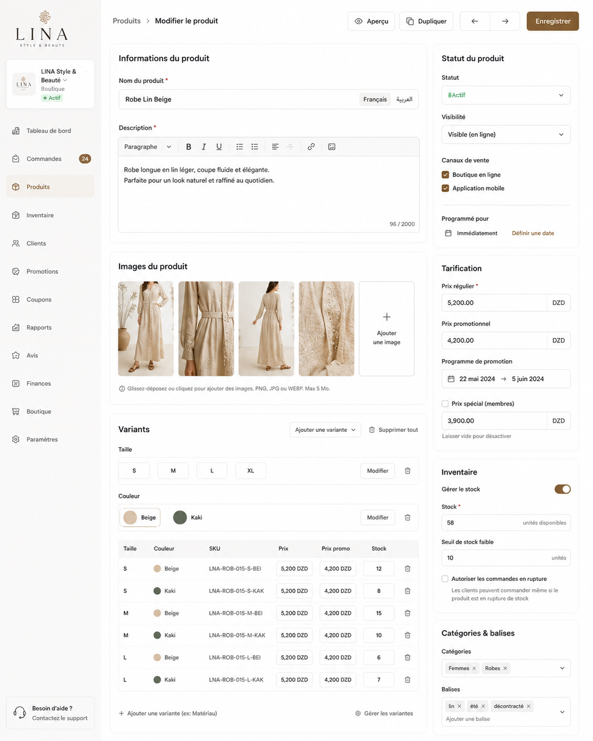The width and height of the screenshot is (593, 741).
Task: Open Ajouter une variante dropdown
Action: [326, 430]
